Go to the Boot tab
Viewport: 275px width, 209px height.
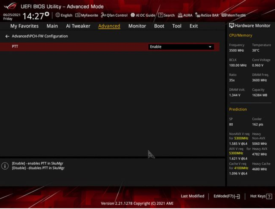[159, 26]
